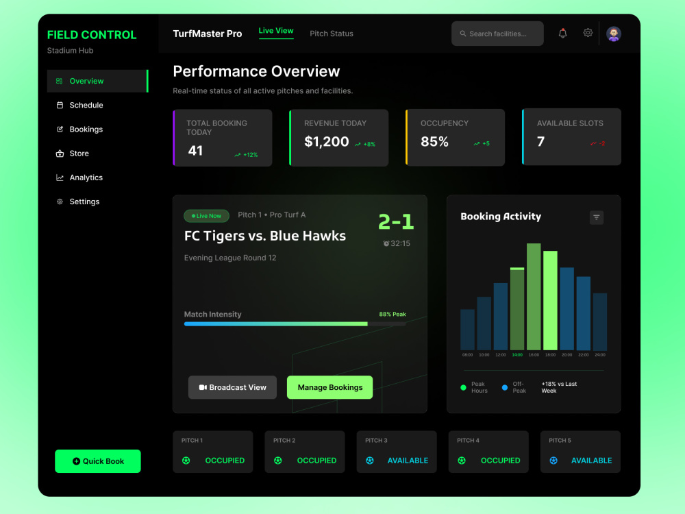Click the match timer clock icon

pos(386,243)
